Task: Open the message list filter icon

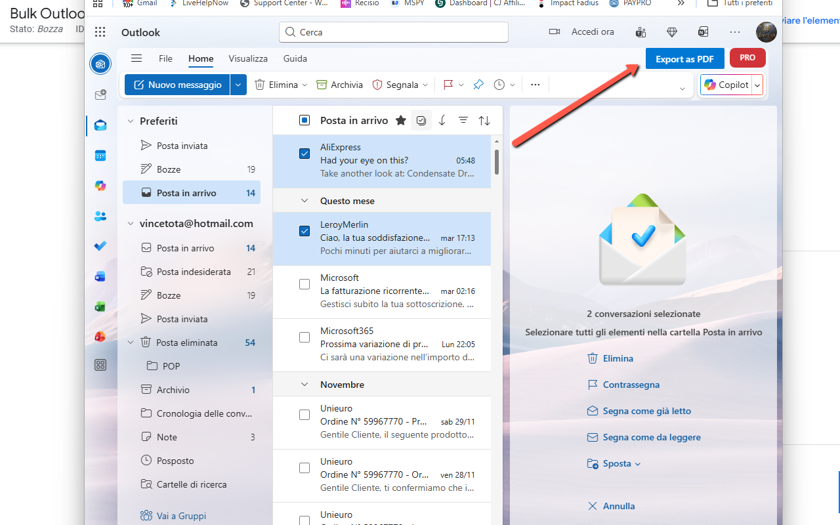Action: (463, 120)
